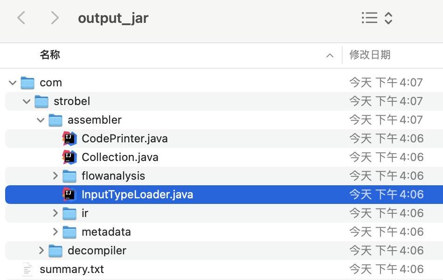Click the summary.txt document icon
Image resolution: width=443 pixels, height=280 pixels.
tap(28, 269)
